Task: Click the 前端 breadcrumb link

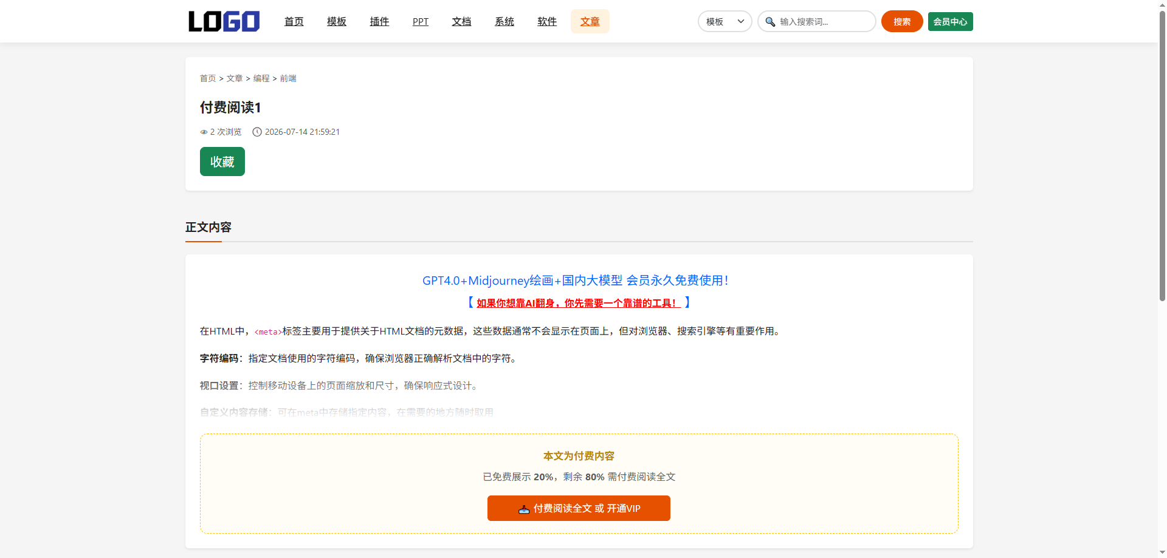Action: coord(288,78)
